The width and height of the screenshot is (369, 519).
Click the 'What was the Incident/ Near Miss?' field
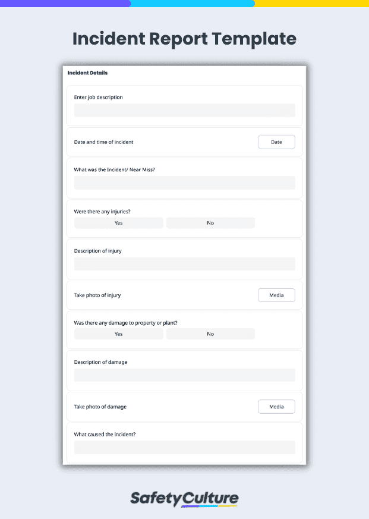point(184,183)
